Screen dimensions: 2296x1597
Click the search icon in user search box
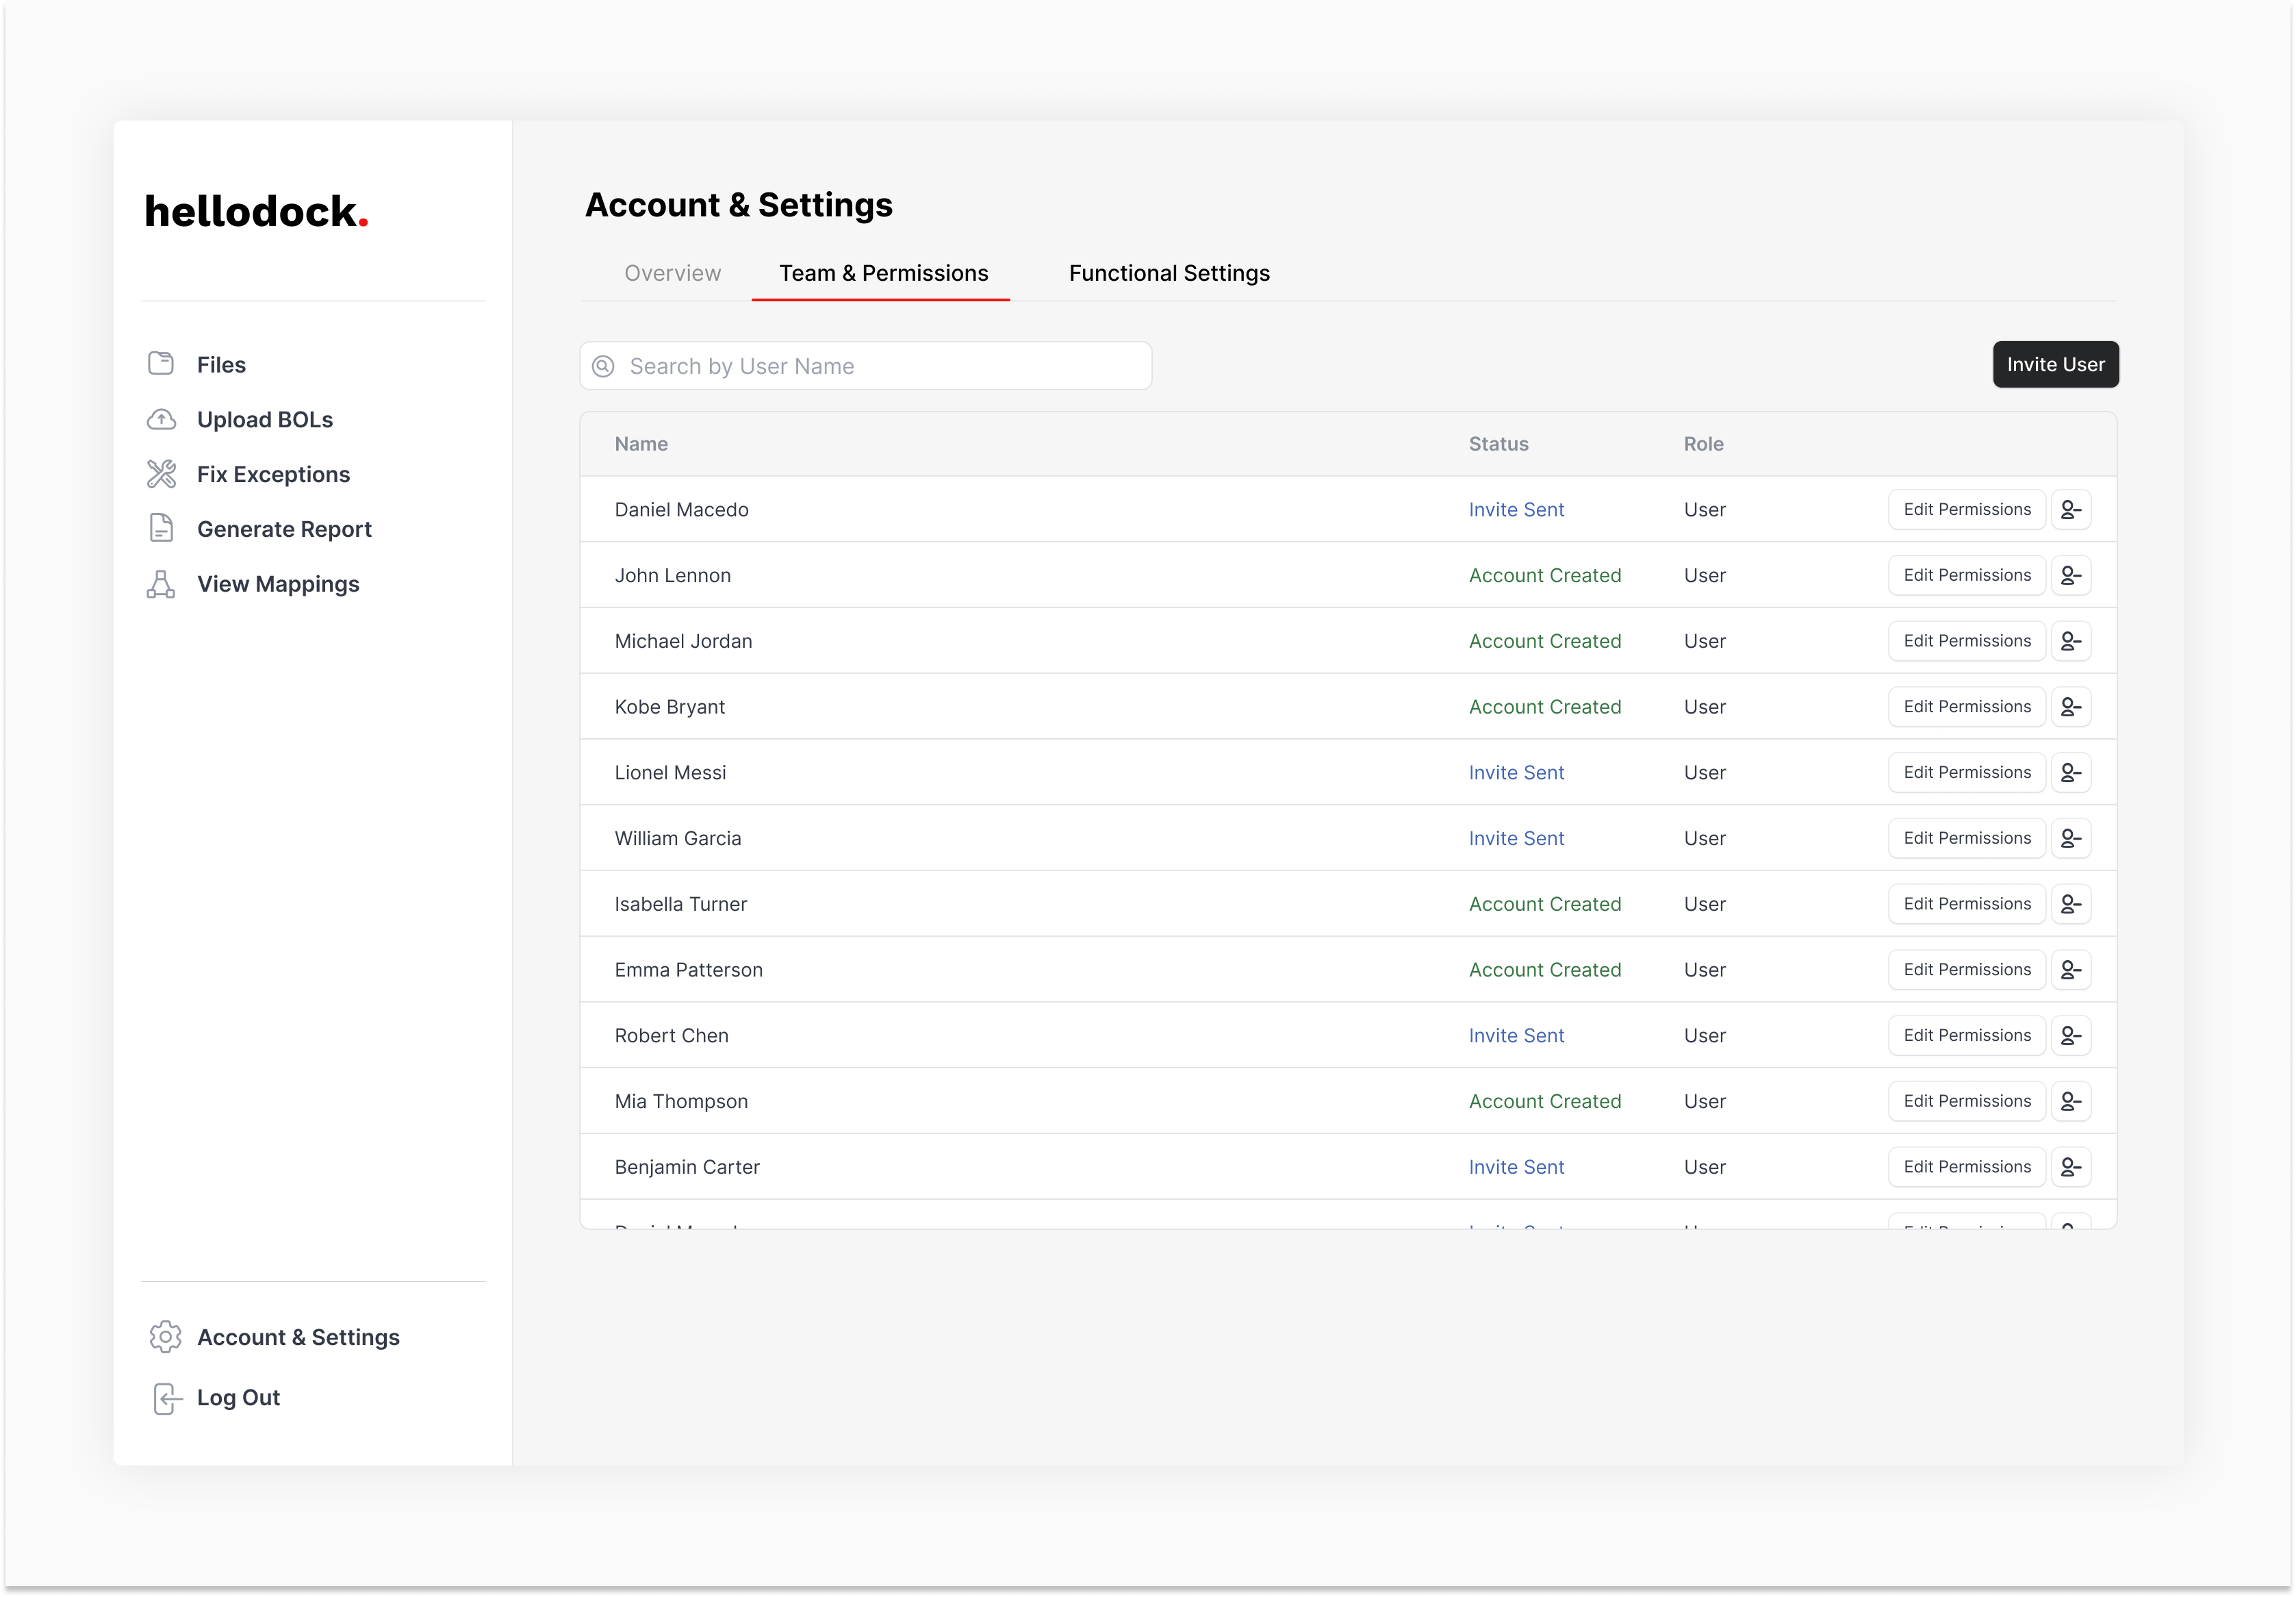point(603,366)
